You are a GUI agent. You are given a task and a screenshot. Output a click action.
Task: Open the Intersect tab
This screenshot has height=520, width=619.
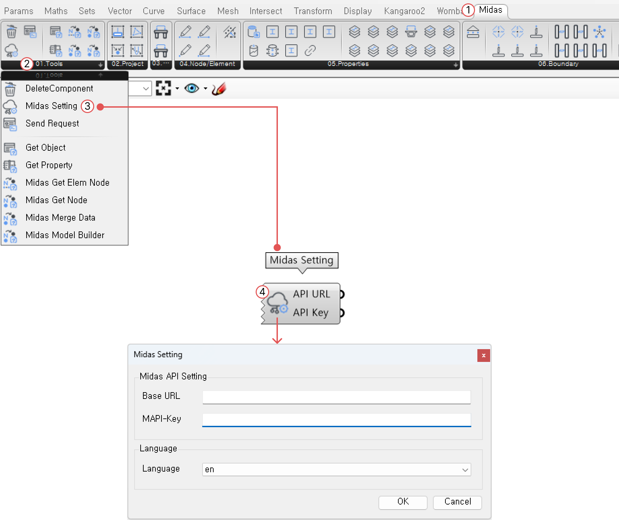pyautogui.click(x=266, y=11)
